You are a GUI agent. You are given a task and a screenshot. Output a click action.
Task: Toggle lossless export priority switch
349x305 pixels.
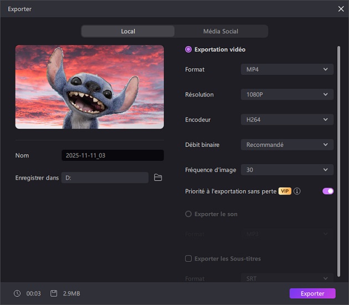click(328, 191)
